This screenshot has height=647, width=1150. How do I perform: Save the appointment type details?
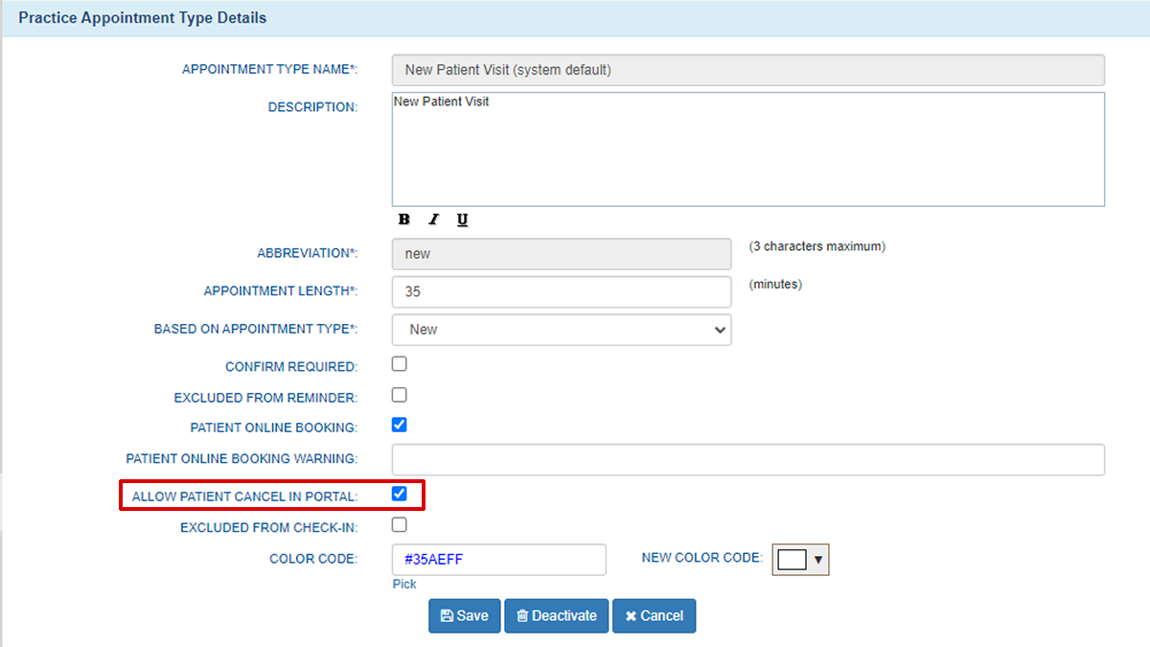(x=464, y=615)
